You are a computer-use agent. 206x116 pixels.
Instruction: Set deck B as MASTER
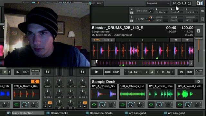pos(109,40)
